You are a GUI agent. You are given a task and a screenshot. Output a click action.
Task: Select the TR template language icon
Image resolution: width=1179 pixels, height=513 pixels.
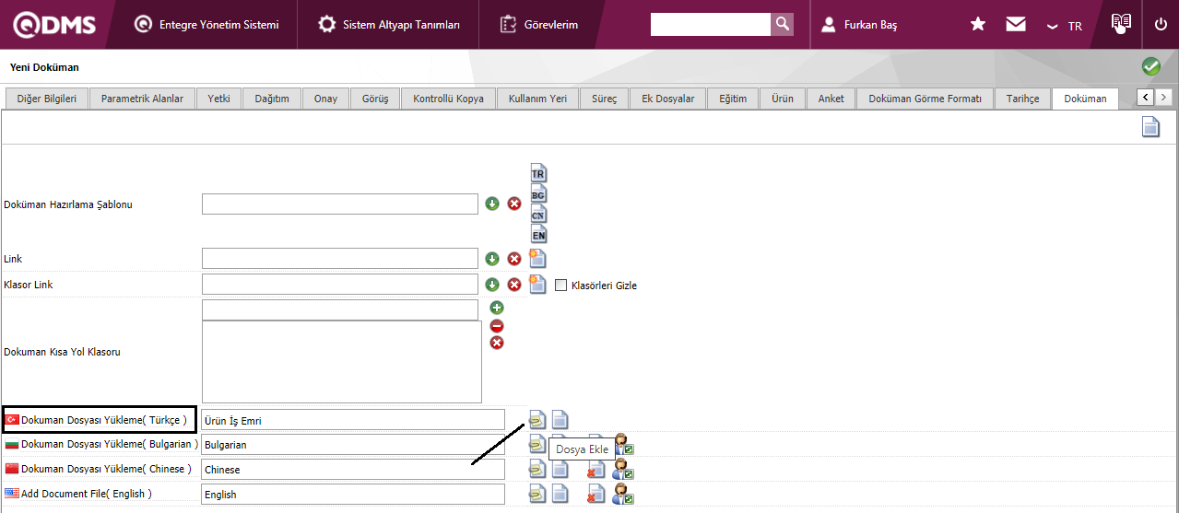[x=538, y=173]
